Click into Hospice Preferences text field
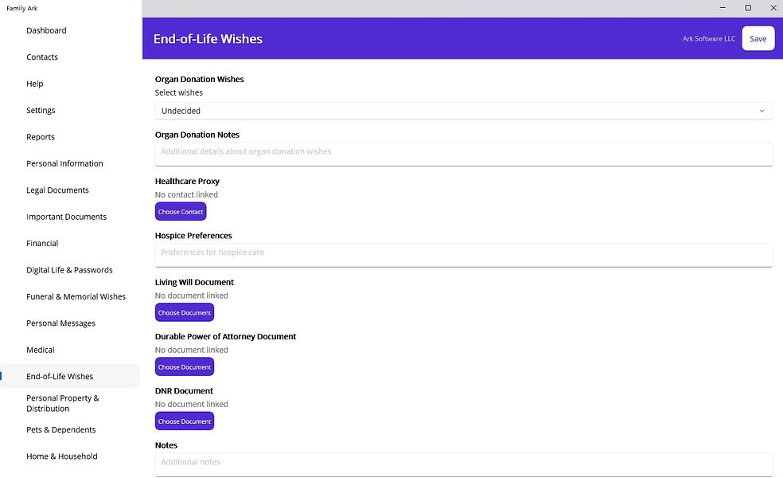 click(463, 255)
